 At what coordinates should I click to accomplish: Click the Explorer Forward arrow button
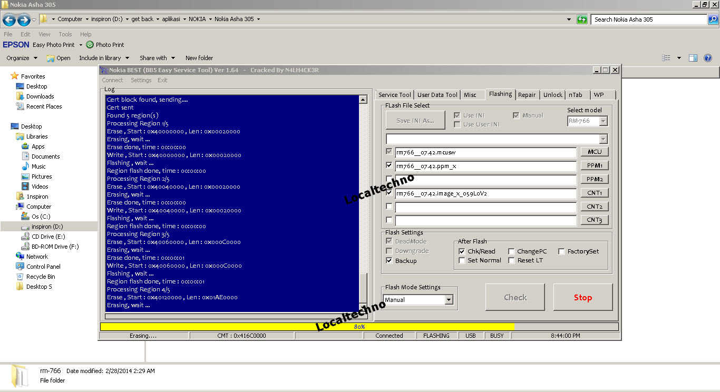24,20
